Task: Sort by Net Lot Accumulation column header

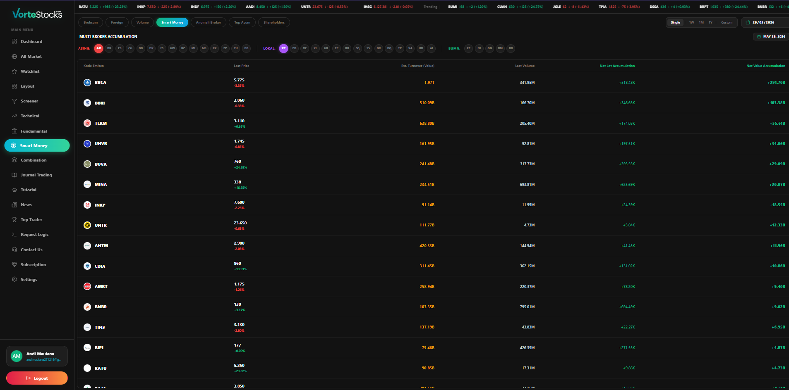Action: (x=617, y=66)
